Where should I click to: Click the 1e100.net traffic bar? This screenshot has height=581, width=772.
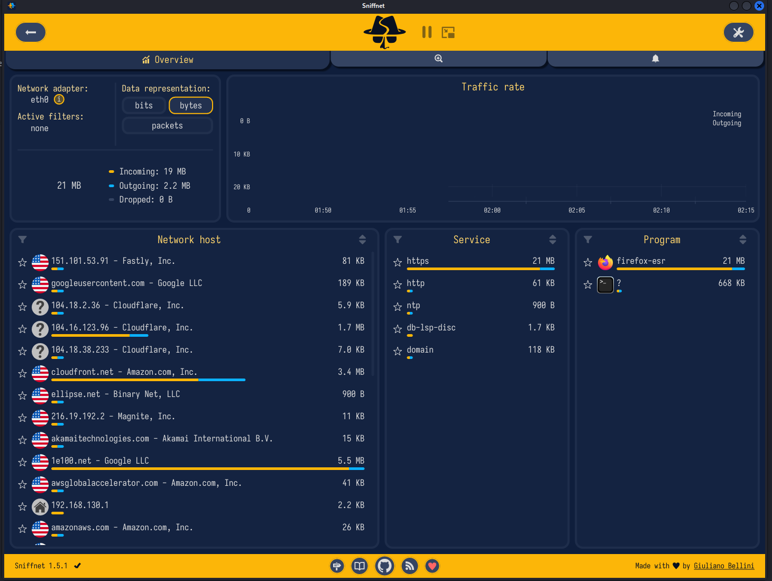point(208,469)
